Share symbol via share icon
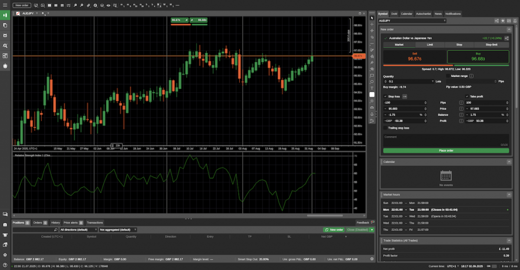This screenshot has width=520, height=270. pyautogui.click(x=497, y=21)
